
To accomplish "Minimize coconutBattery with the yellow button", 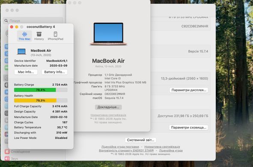I will point(17,27).
